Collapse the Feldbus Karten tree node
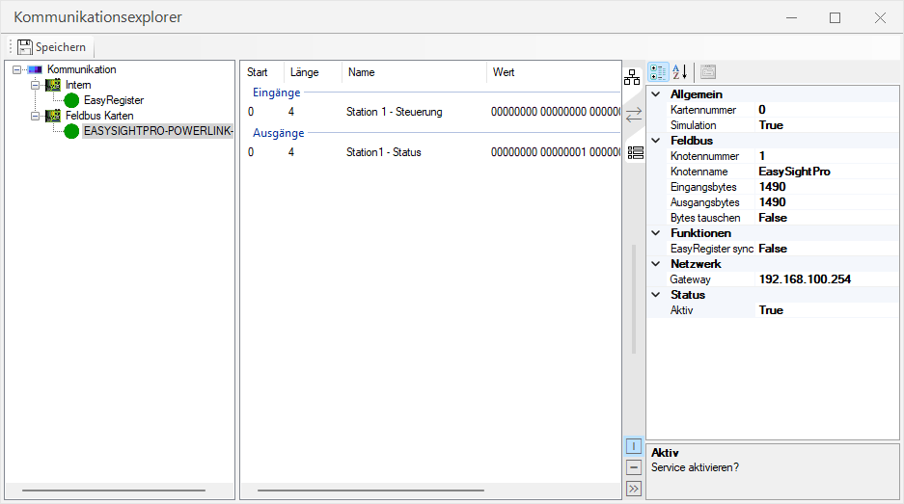This screenshot has height=504, width=904. pyautogui.click(x=36, y=116)
